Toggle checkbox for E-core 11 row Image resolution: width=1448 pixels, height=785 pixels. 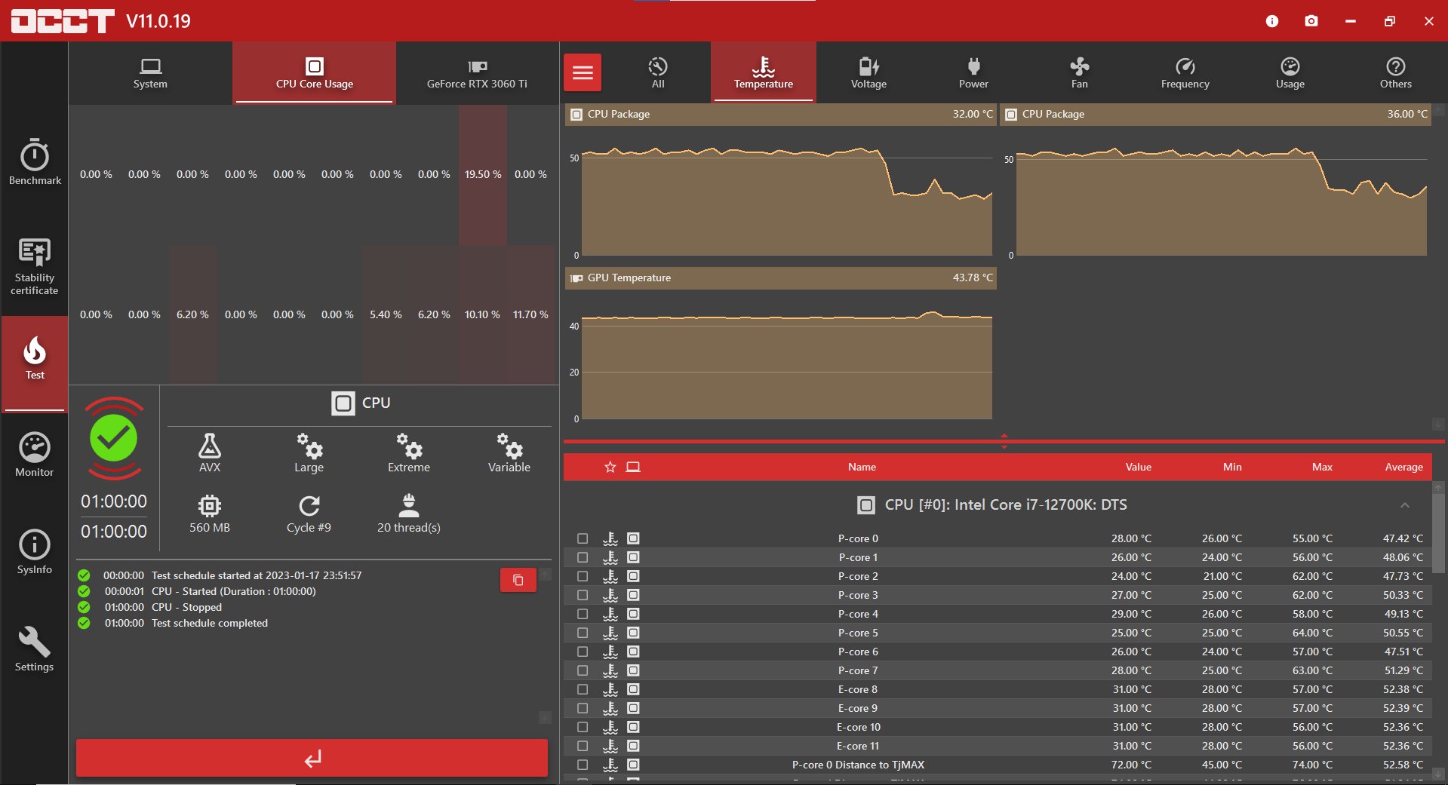coord(583,746)
